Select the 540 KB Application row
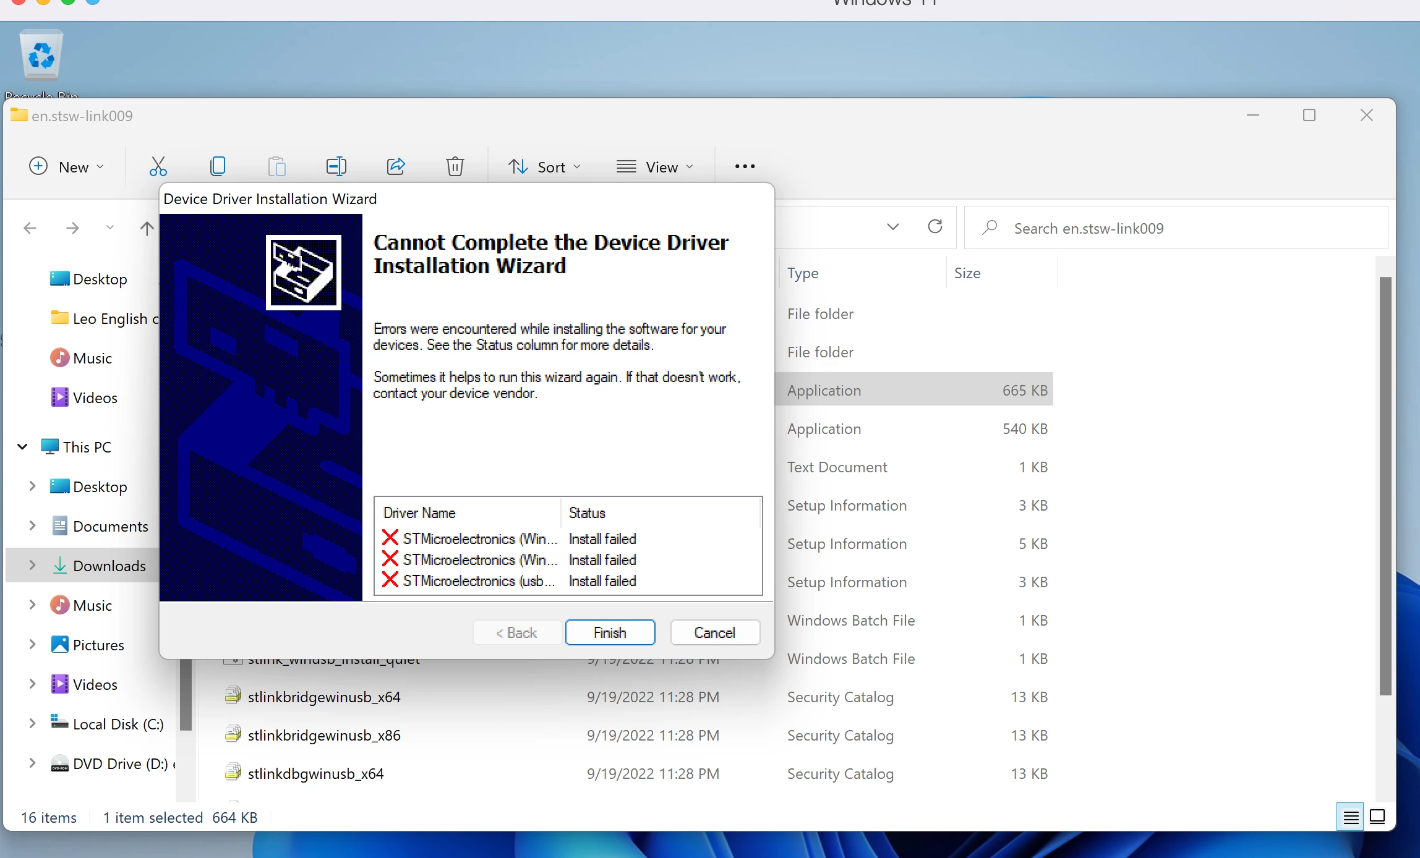The height and width of the screenshot is (858, 1420). tap(914, 428)
